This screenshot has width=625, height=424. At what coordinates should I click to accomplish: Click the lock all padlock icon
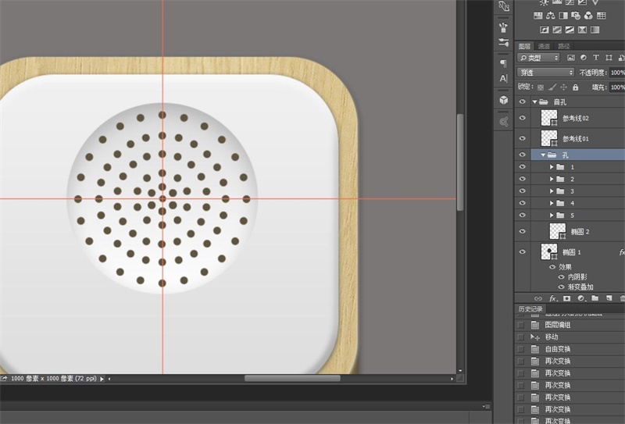574,86
